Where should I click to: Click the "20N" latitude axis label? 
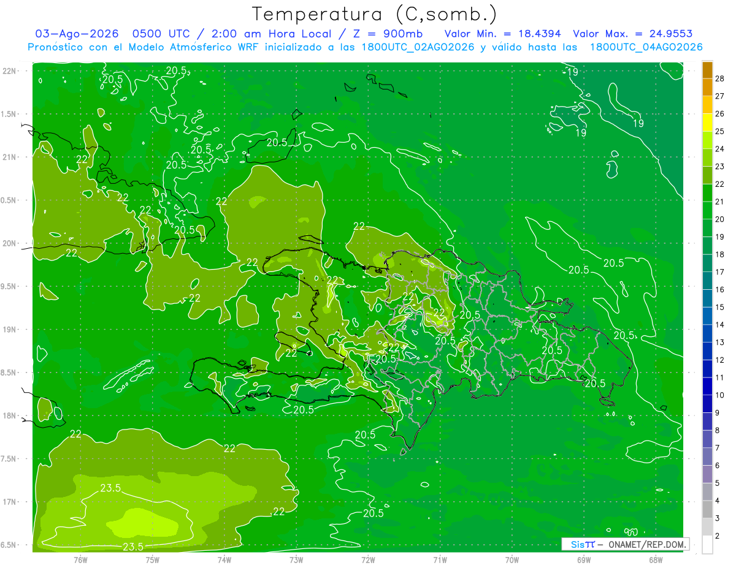[x=10, y=243]
